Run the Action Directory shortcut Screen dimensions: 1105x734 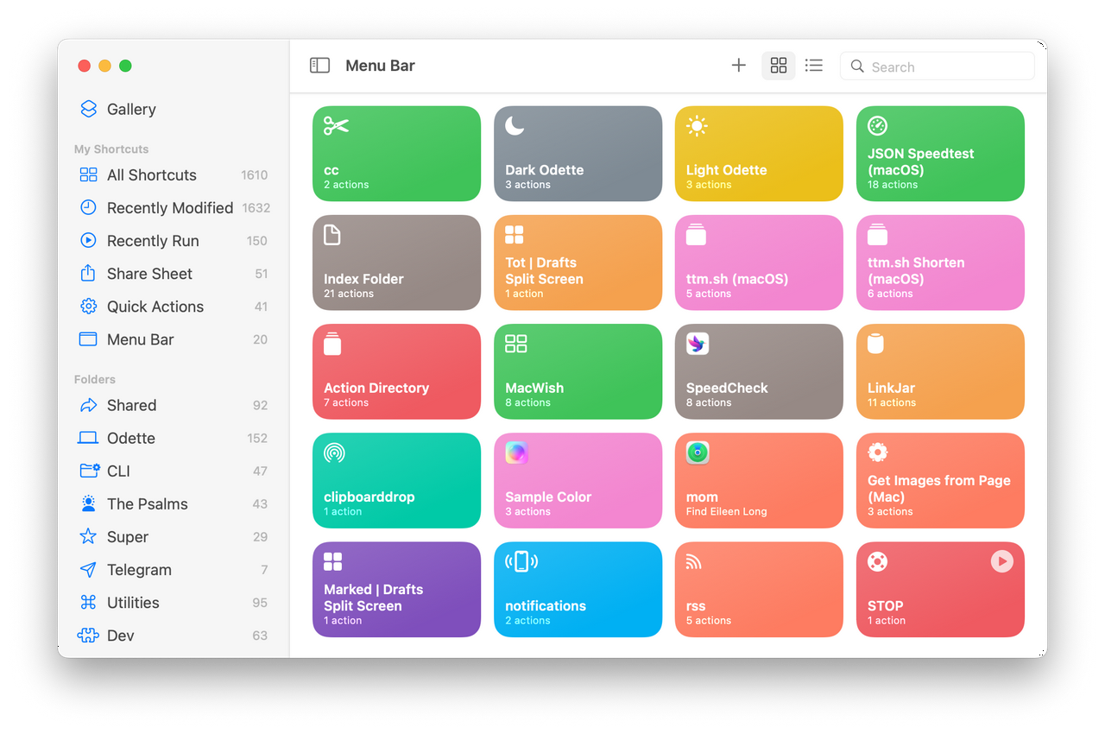[x=396, y=371]
